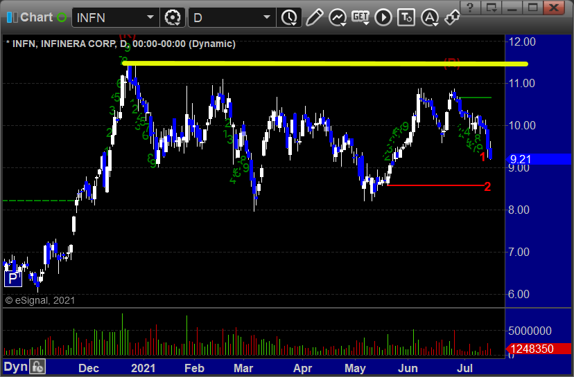Select the pencil drawing tool

point(315,17)
